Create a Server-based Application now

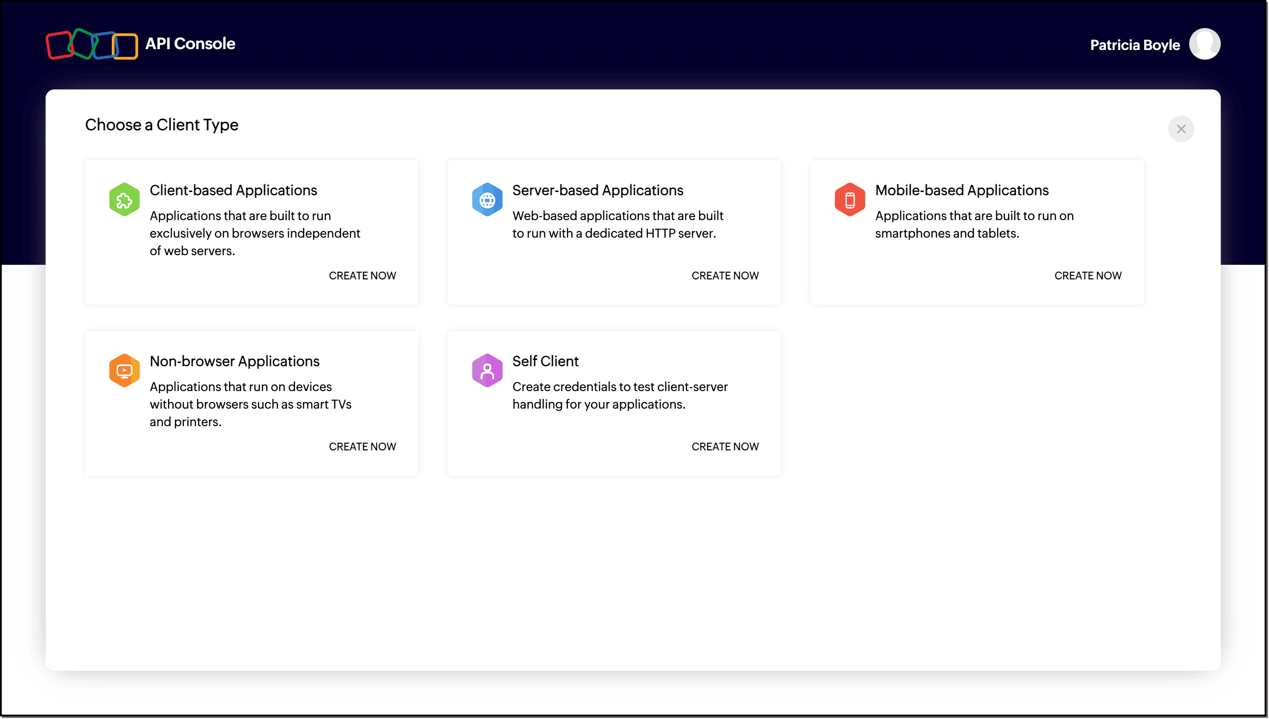point(724,276)
